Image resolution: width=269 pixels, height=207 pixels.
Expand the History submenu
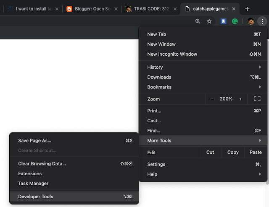click(204, 67)
